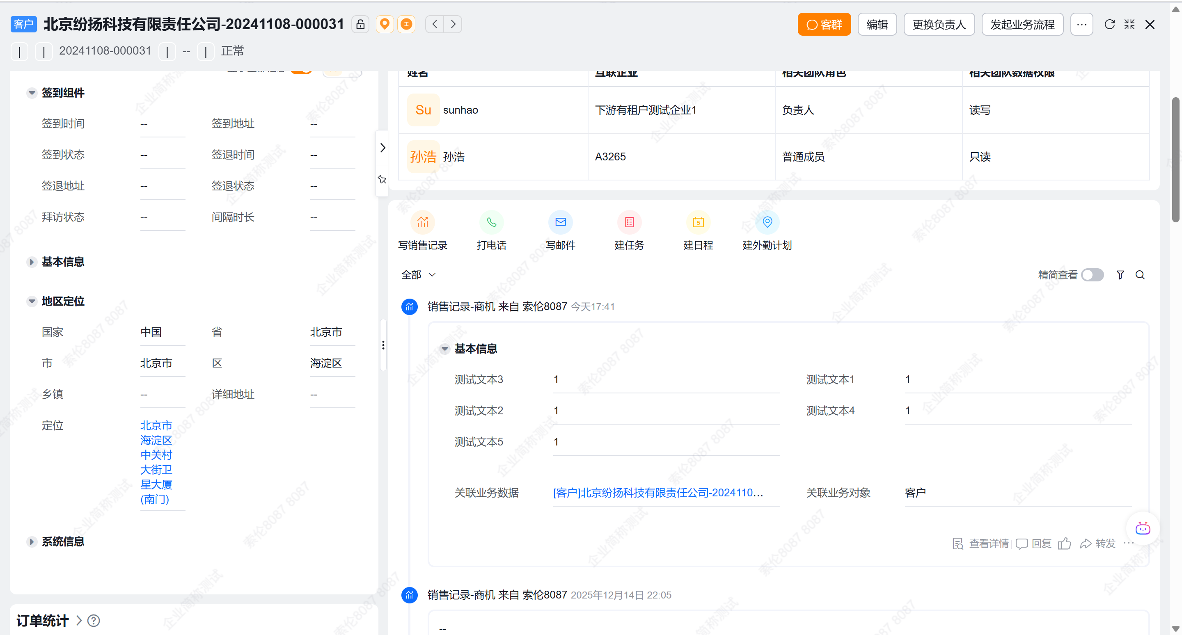This screenshot has width=1182, height=635.
Task: Click the 建任务 task icon
Action: click(629, 222)
